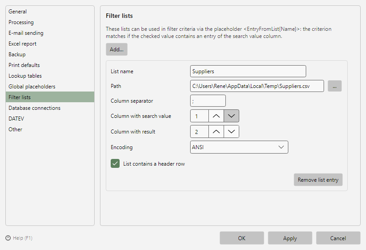366x250 pixels.
Task: Increase the Column with search value
Action: click(x=216, y=116)
